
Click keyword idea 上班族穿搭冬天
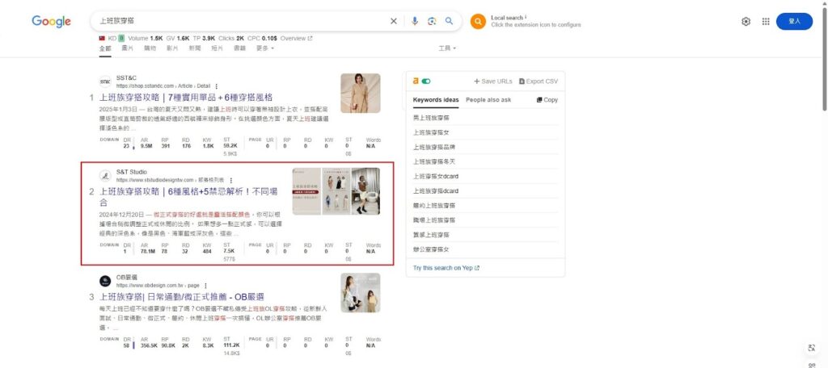coord(434,162)
